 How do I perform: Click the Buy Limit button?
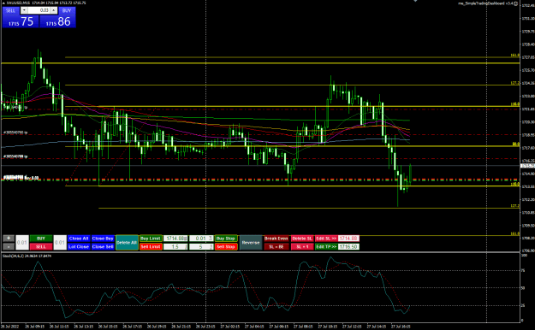click(x=151, y=239)
